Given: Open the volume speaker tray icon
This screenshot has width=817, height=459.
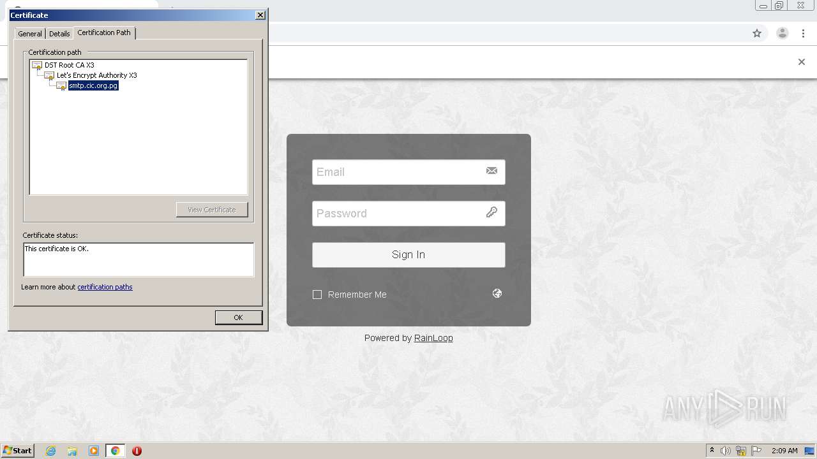Looking at the screenshot, I should coord(726,451).
